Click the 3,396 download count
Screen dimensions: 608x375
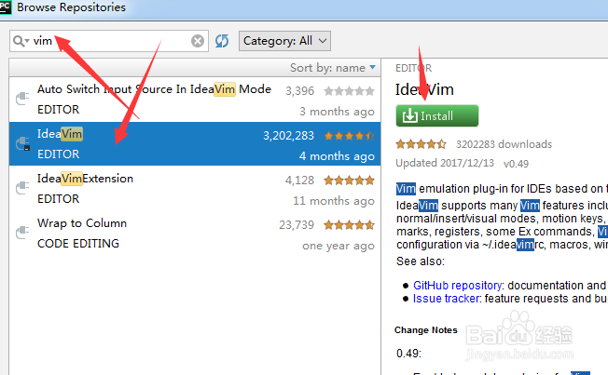[x=299, y=91]
